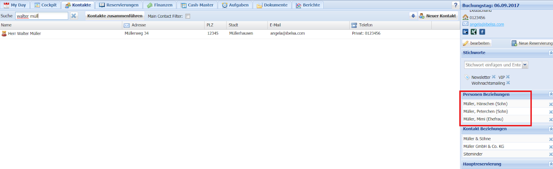Open the Facebook profile icon
553x169 pixels.
pos(482,32)
